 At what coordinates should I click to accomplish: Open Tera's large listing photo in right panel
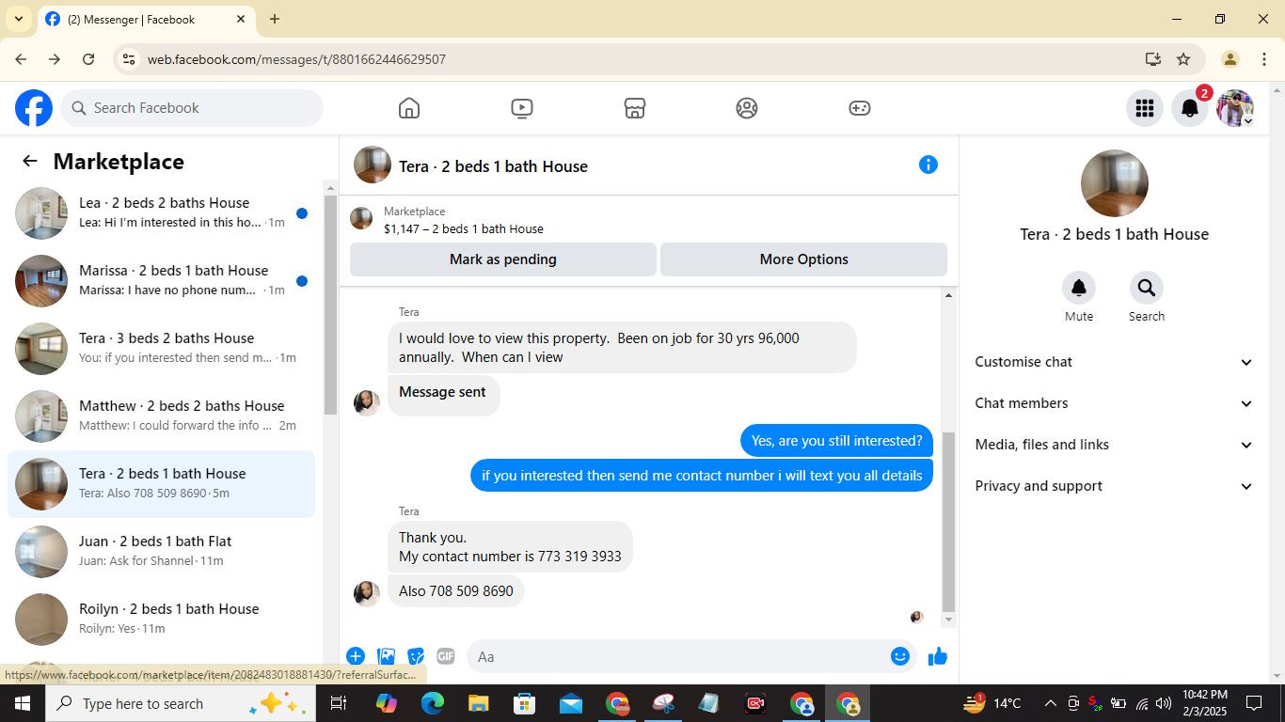click(1114, 183)
